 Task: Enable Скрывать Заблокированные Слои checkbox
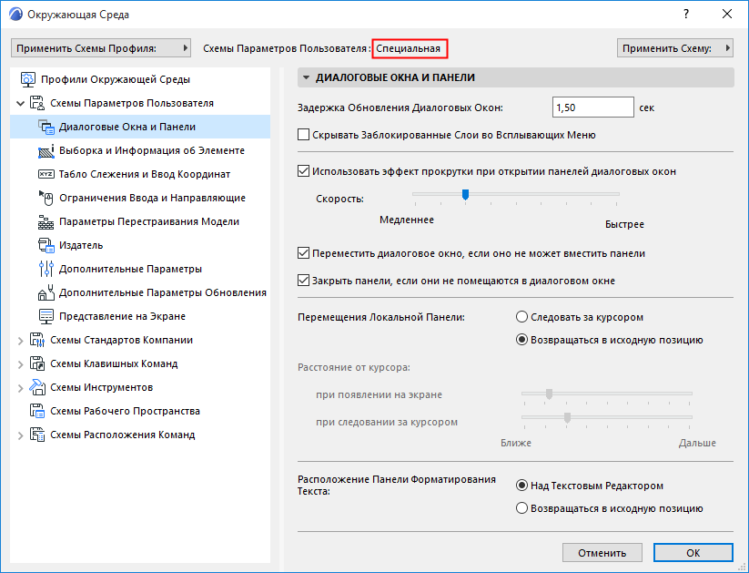pos(303,135)
